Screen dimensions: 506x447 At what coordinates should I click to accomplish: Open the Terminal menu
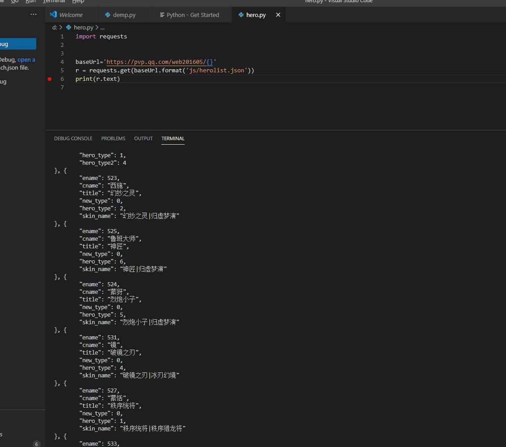coord(54,1)
